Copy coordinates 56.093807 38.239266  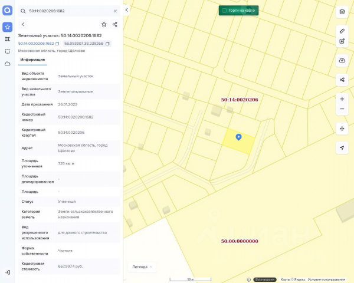108,44
